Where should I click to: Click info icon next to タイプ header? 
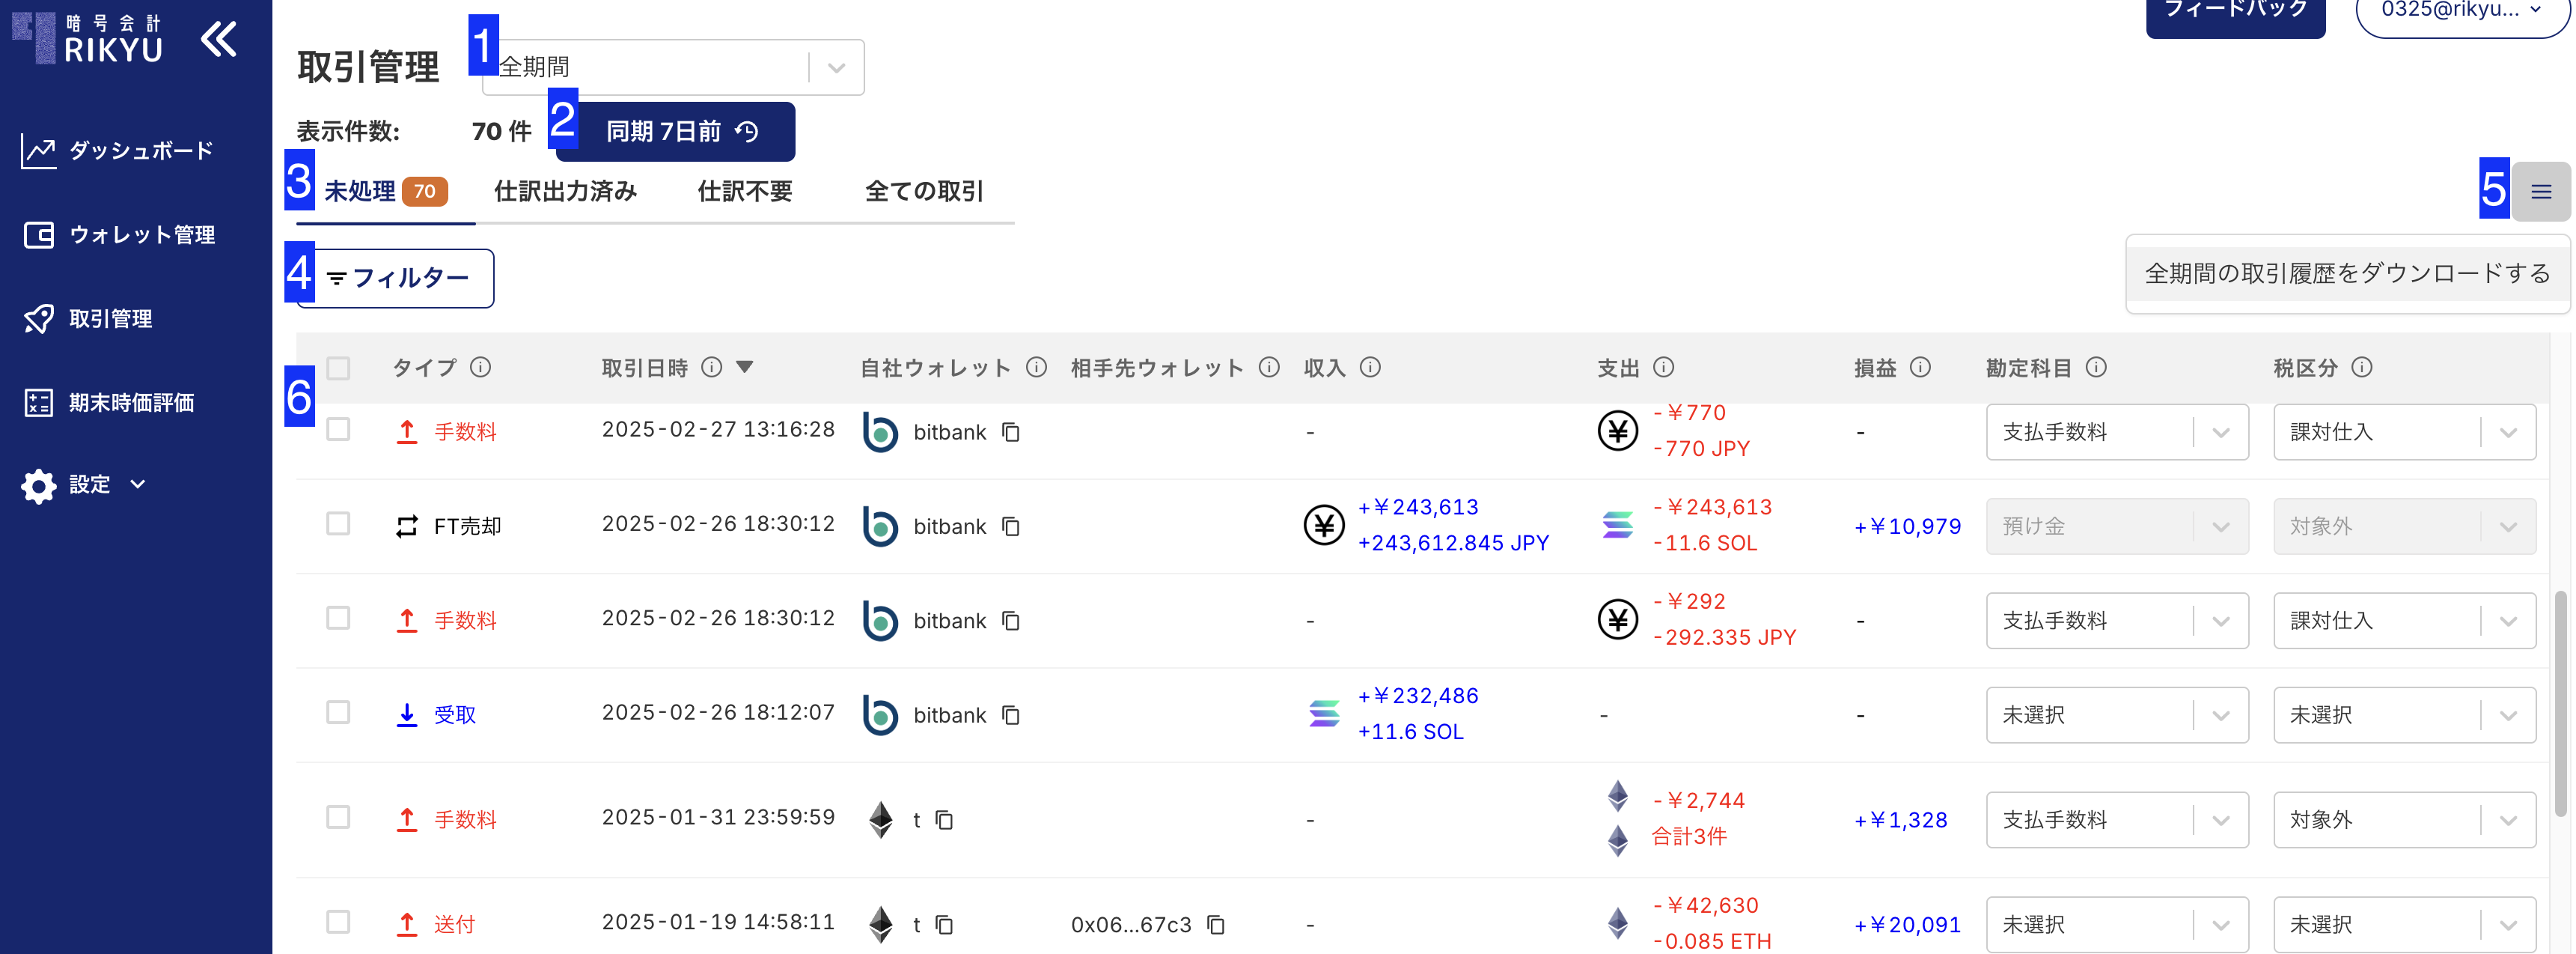tap(481, 368)
